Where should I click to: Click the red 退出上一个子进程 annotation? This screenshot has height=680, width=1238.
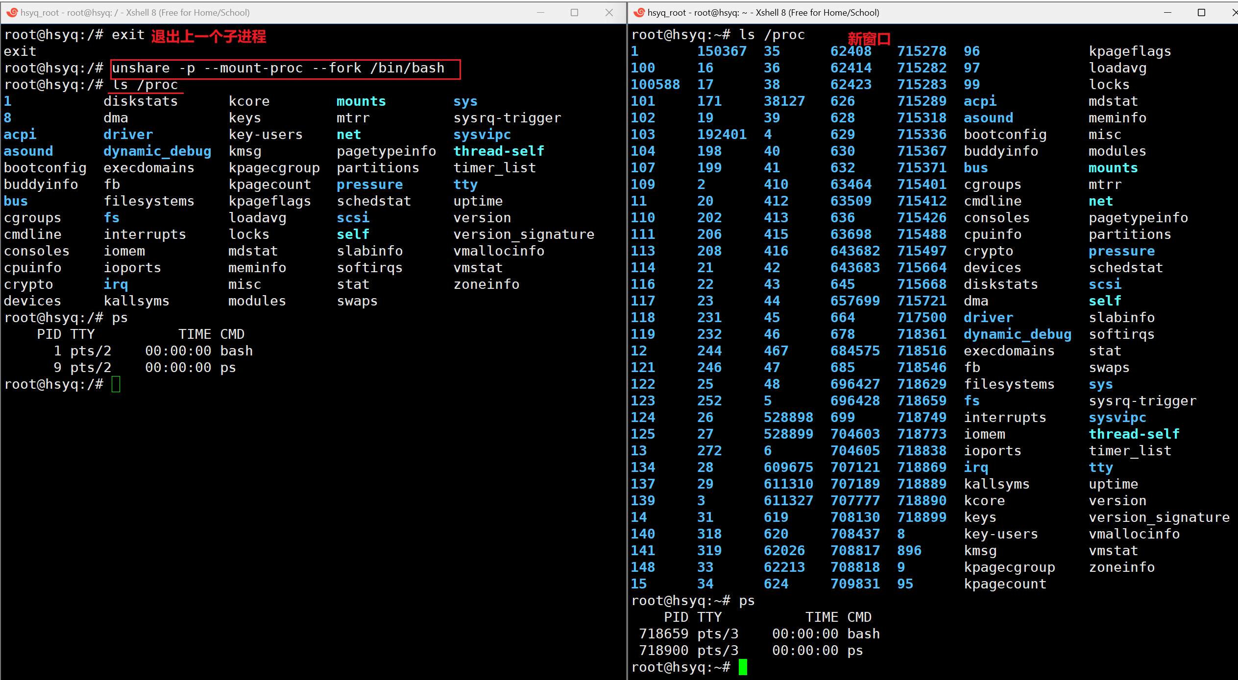(x=208, y=36)
